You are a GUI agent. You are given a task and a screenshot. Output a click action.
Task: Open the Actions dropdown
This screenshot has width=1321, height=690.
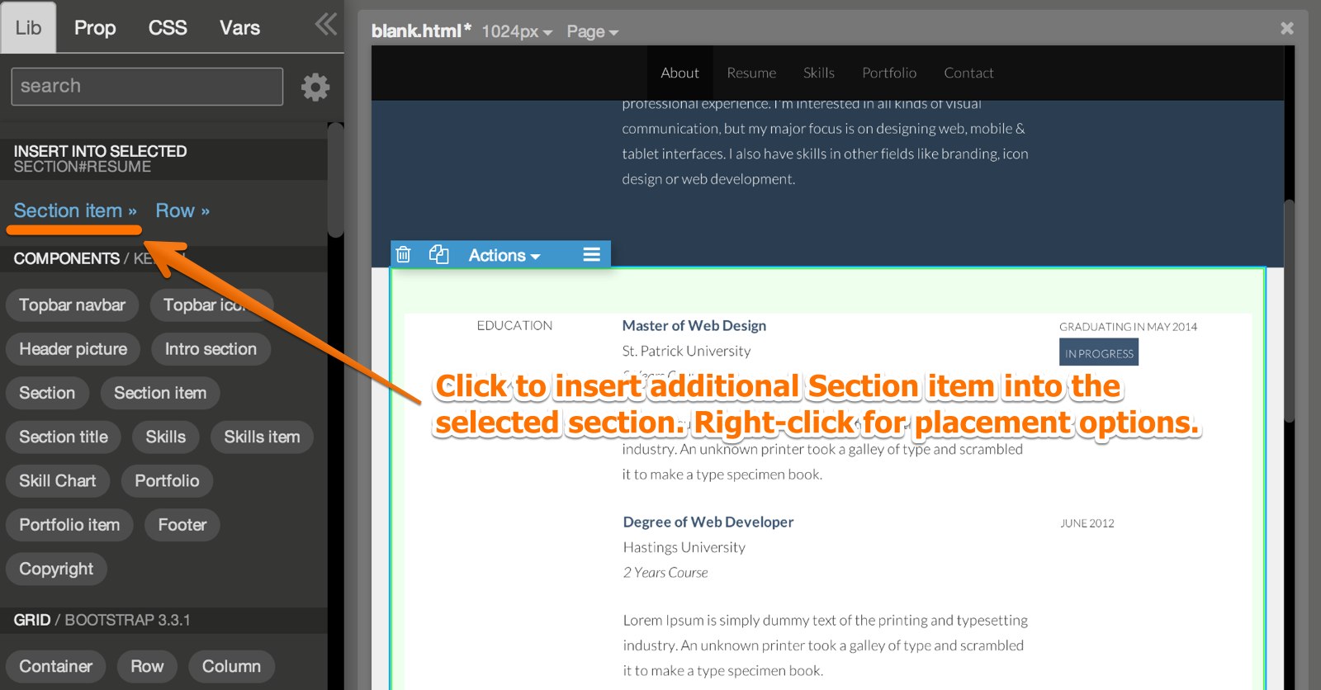(504, 255)
